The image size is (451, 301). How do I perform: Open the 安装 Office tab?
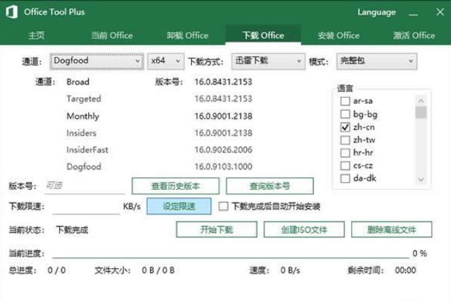pyautogui.click(x=338, y=35)
